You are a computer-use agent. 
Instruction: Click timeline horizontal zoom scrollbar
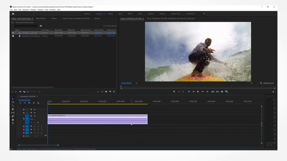[39, 145]
